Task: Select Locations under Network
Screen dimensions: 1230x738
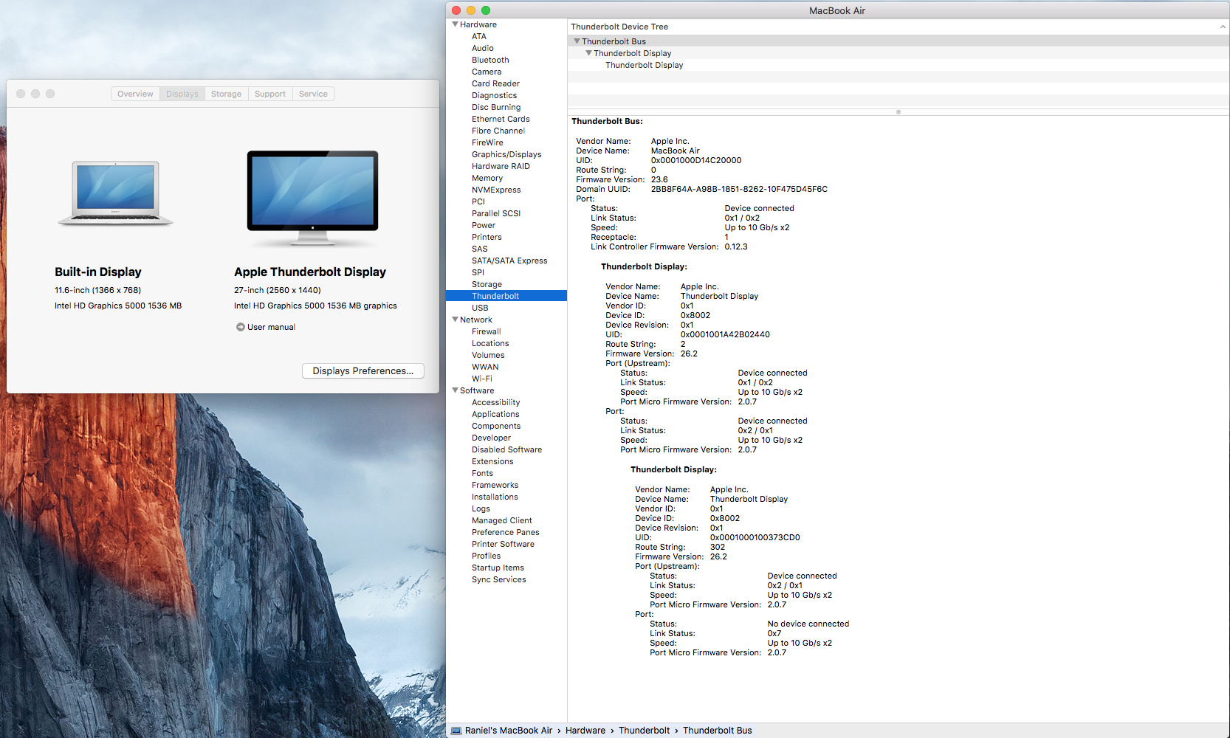Action: point(490,343)
